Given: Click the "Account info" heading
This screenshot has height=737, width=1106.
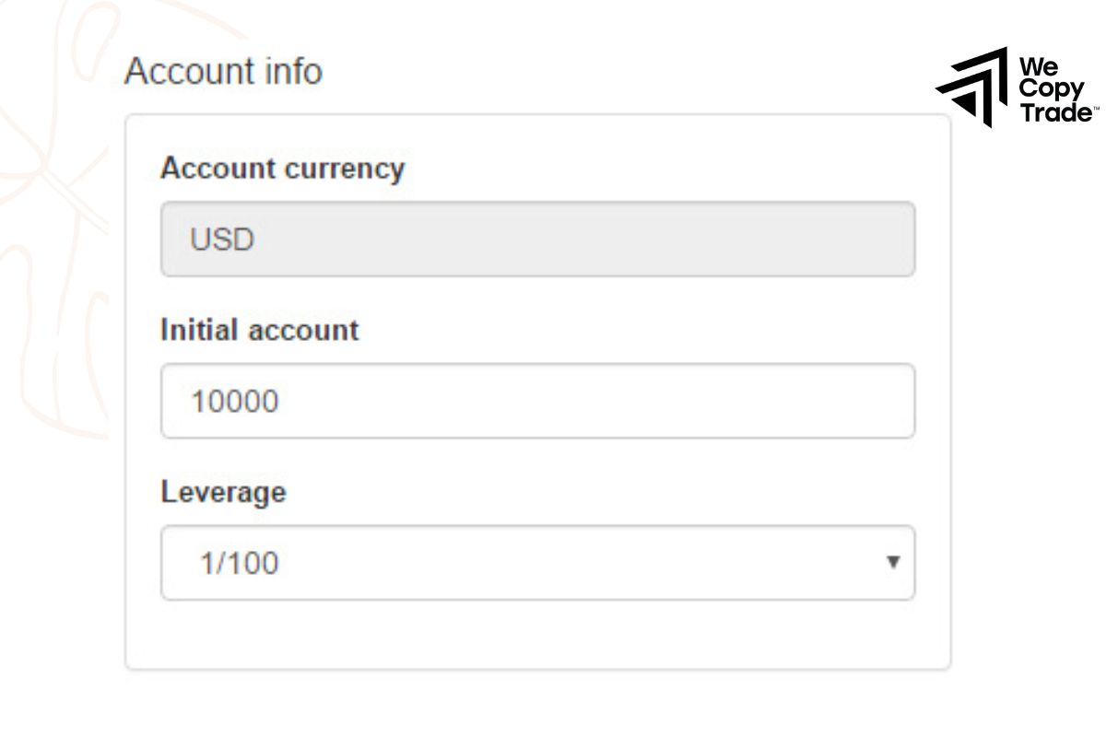Looking at the screenshot, I should pos(223,71).
